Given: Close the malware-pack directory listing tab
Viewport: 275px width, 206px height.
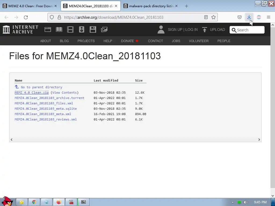Looking at the screenshot, I should coord(176,6).
